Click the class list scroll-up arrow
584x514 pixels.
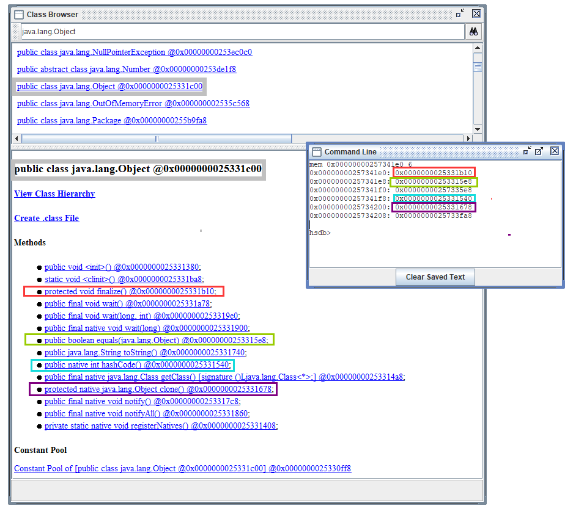point(478,48)
